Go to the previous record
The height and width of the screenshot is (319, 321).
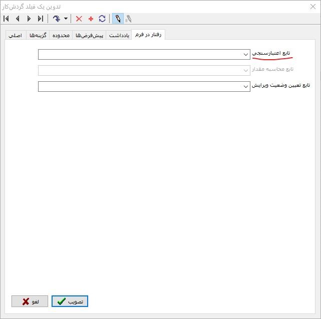[x=18, y=19]
